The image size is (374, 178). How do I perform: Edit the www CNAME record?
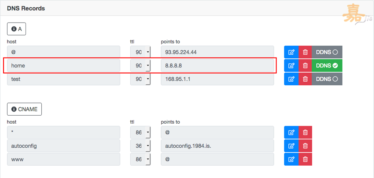pyautogui.click(x=291, y=159)
